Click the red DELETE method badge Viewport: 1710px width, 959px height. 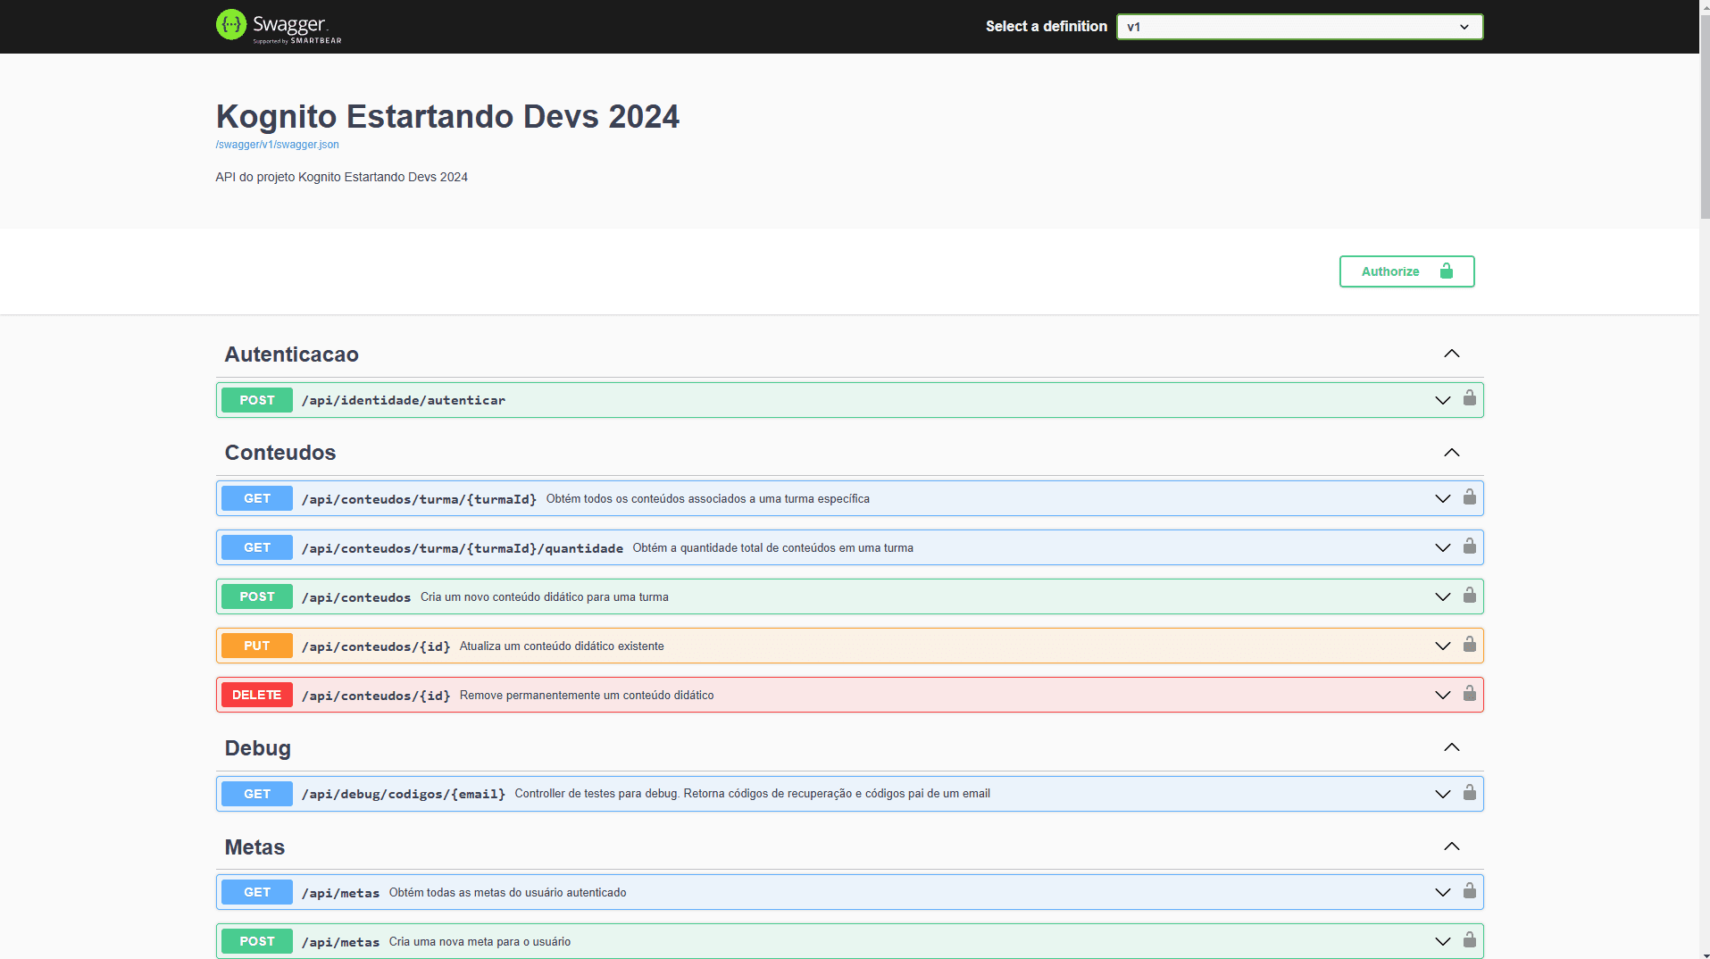(x=256, y=695)
